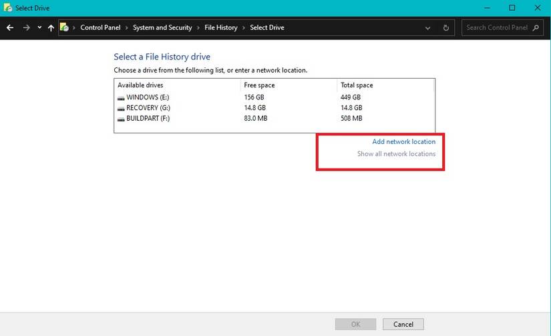The image size is (551, 336).
Task: Click the search magnifier icon
Action: 536,28
